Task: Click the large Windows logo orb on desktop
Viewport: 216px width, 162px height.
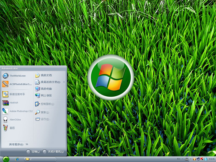Action: tap(111, 77)
